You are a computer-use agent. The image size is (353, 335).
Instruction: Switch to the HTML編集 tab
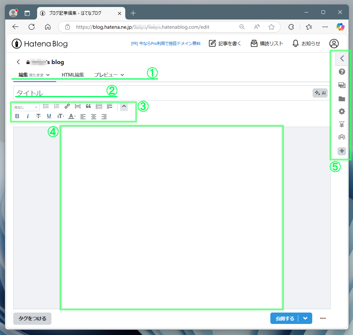(x=73, y=75)
